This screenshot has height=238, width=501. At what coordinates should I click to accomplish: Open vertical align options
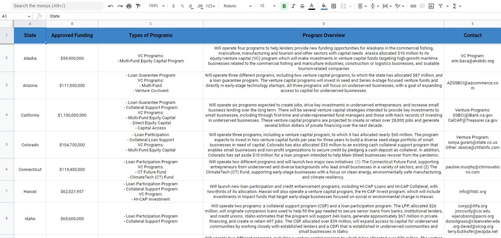(374, 6)
